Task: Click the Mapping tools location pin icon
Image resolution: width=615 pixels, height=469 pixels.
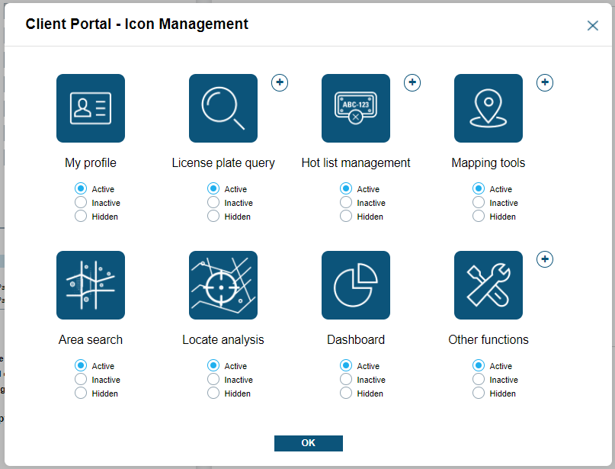Action: [488, 108]
